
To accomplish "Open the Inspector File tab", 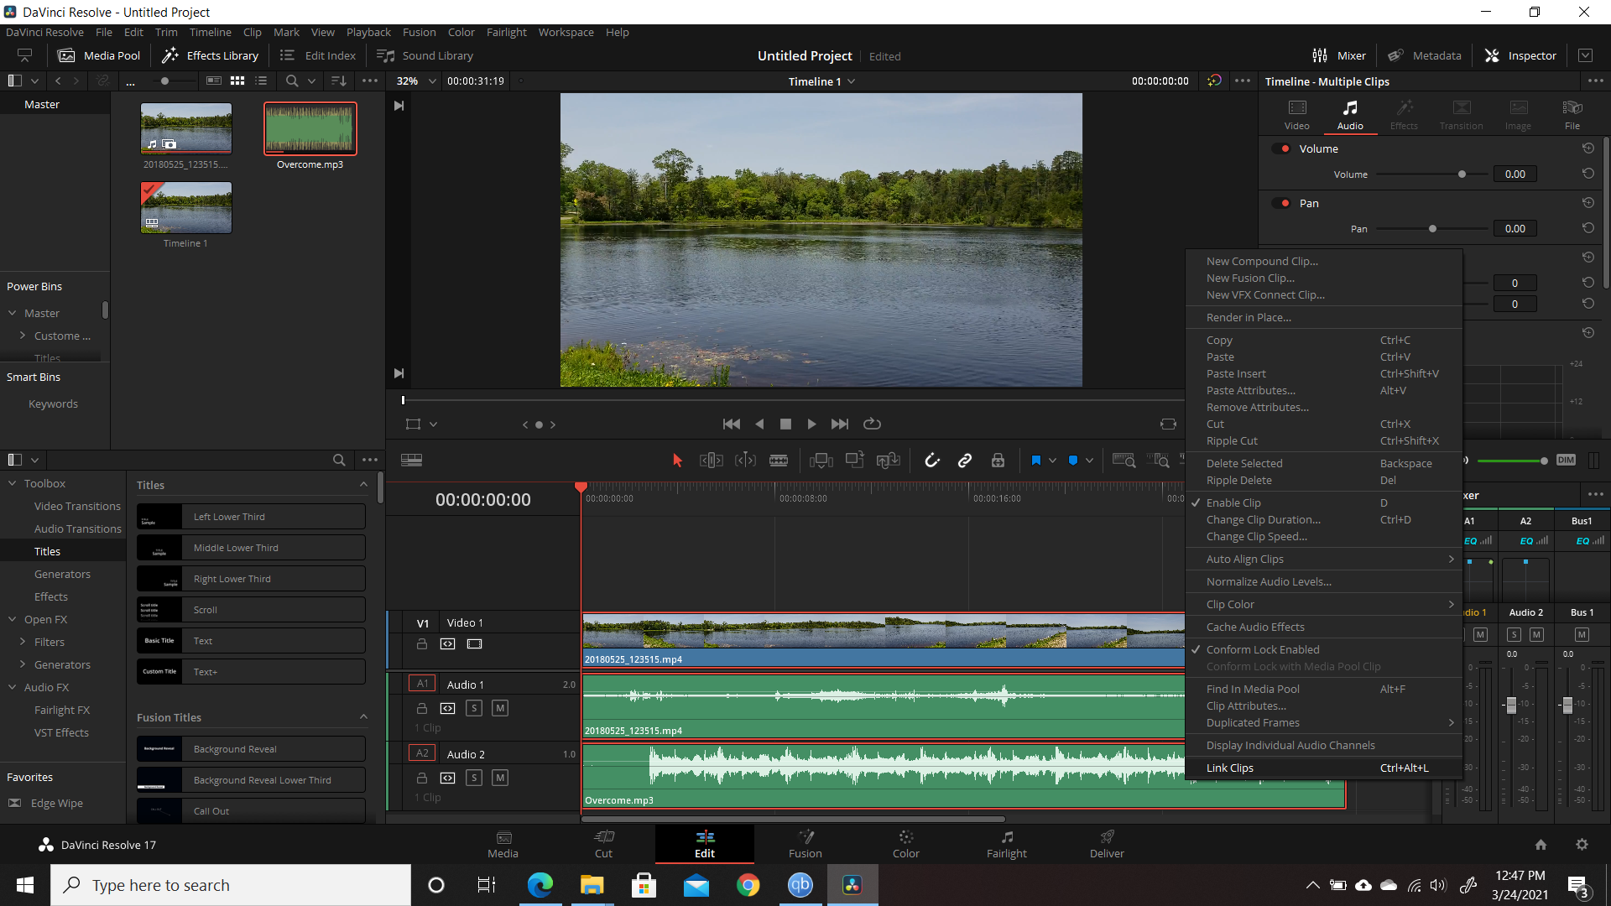I will [x=1572, y=115].
